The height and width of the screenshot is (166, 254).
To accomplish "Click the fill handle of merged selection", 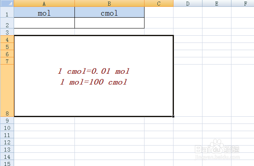I will click(173, 116).
